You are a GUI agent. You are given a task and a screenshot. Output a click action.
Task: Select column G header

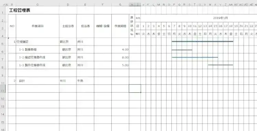[x=120, y=5]
